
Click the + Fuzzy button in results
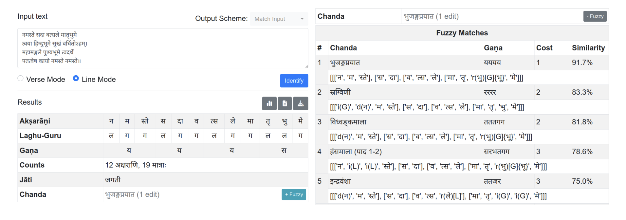click(294, 194)
